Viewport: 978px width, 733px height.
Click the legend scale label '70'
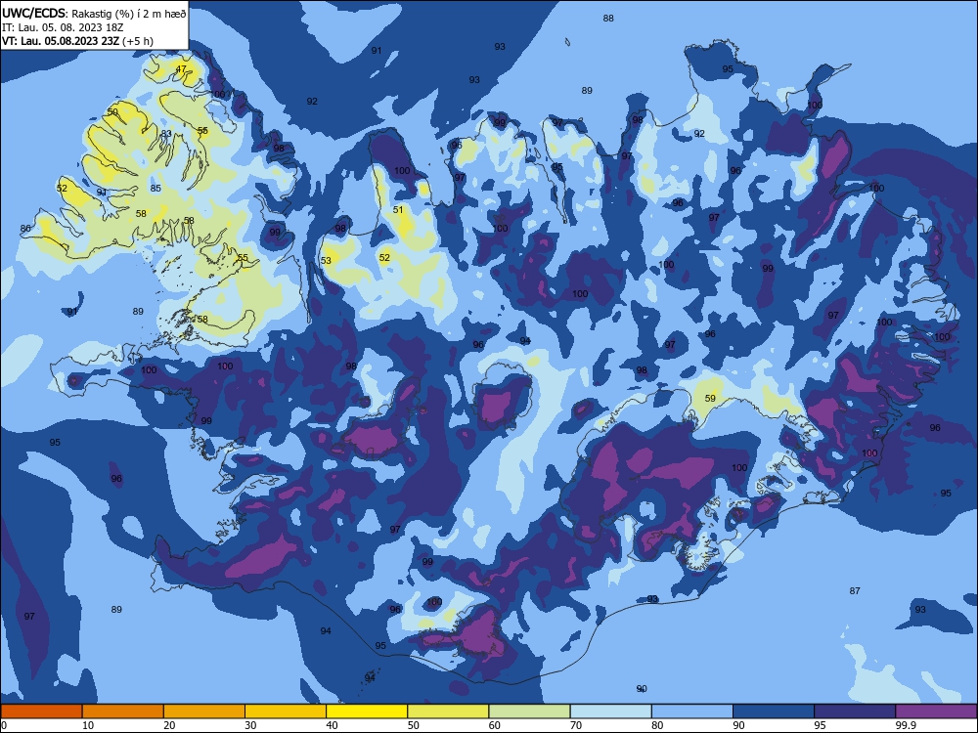(576, 725)
